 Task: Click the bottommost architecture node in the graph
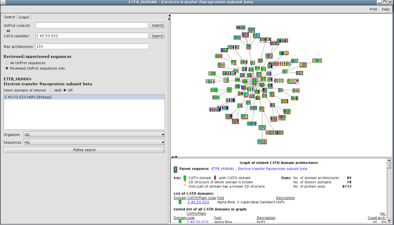pos(262,141)
